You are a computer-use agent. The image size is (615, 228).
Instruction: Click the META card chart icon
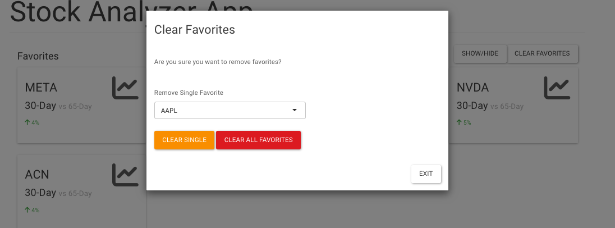tap(125, 88)
